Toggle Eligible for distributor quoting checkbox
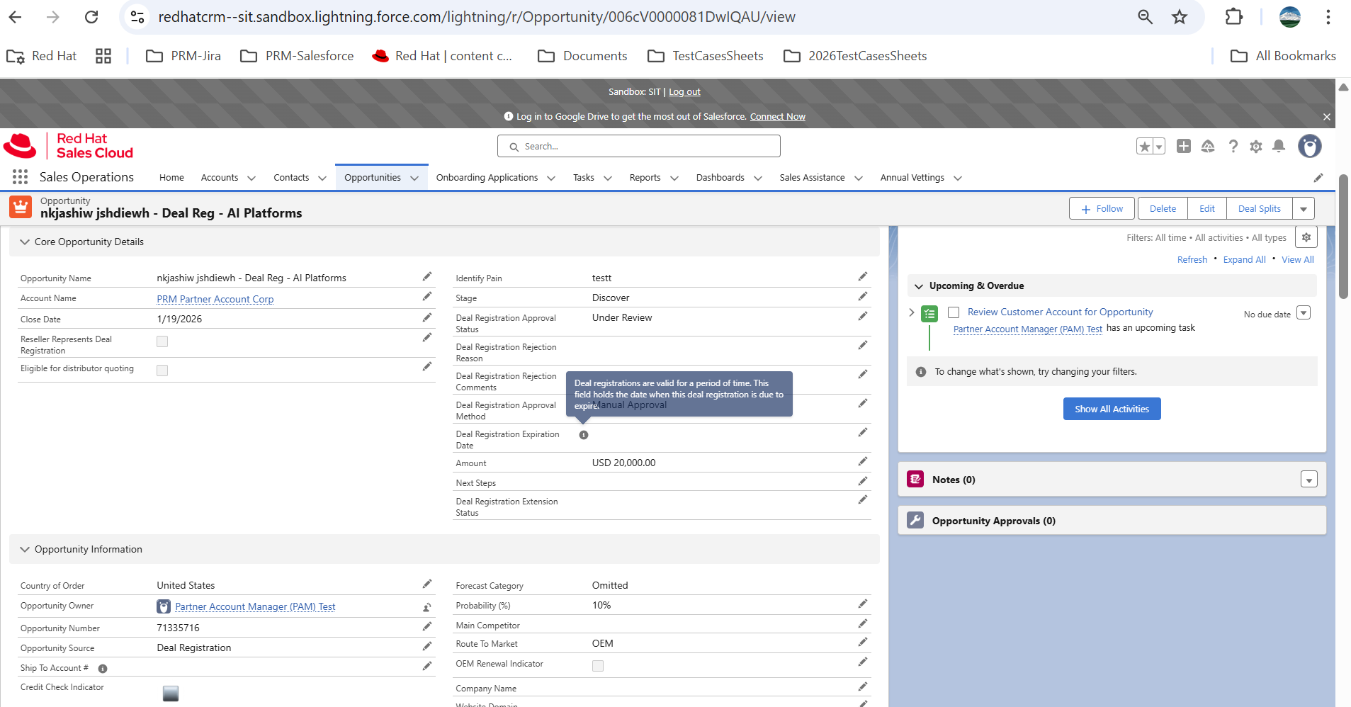1351x707 pixels. click(162, 371)
